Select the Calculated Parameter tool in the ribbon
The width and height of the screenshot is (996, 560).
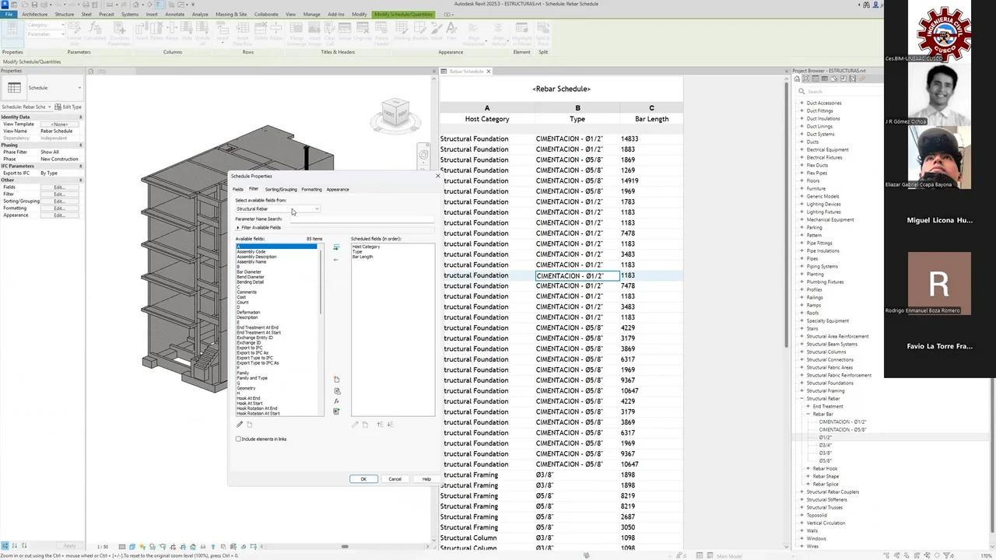point(93,31)
